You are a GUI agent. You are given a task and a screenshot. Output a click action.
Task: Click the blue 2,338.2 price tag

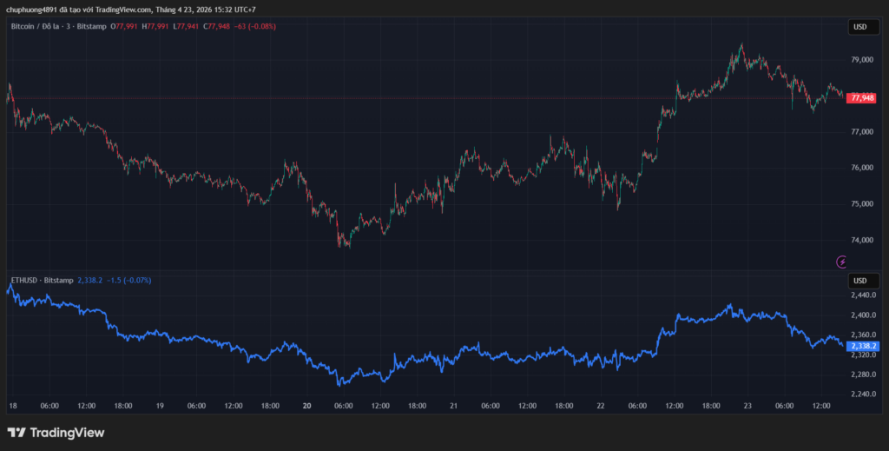tap(862, 345)
